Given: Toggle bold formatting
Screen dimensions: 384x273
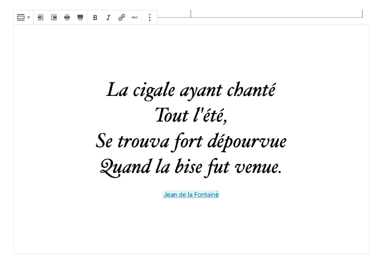Looking at the screenshot, I should tap(95, 17).
